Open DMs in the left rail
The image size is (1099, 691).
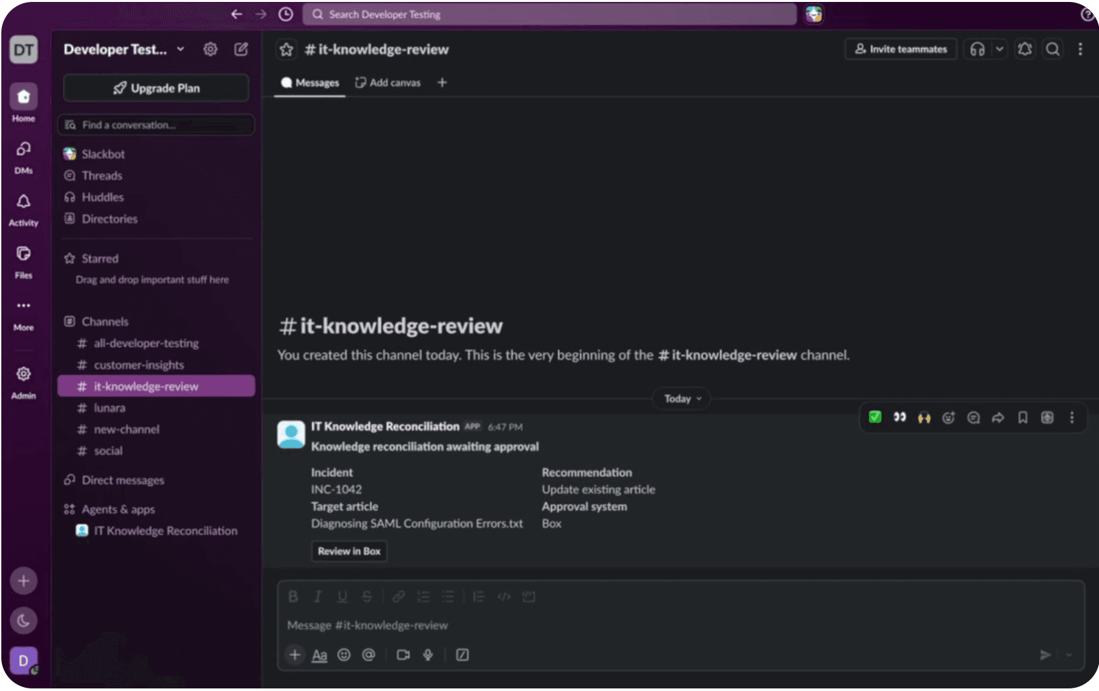(24, 157)
